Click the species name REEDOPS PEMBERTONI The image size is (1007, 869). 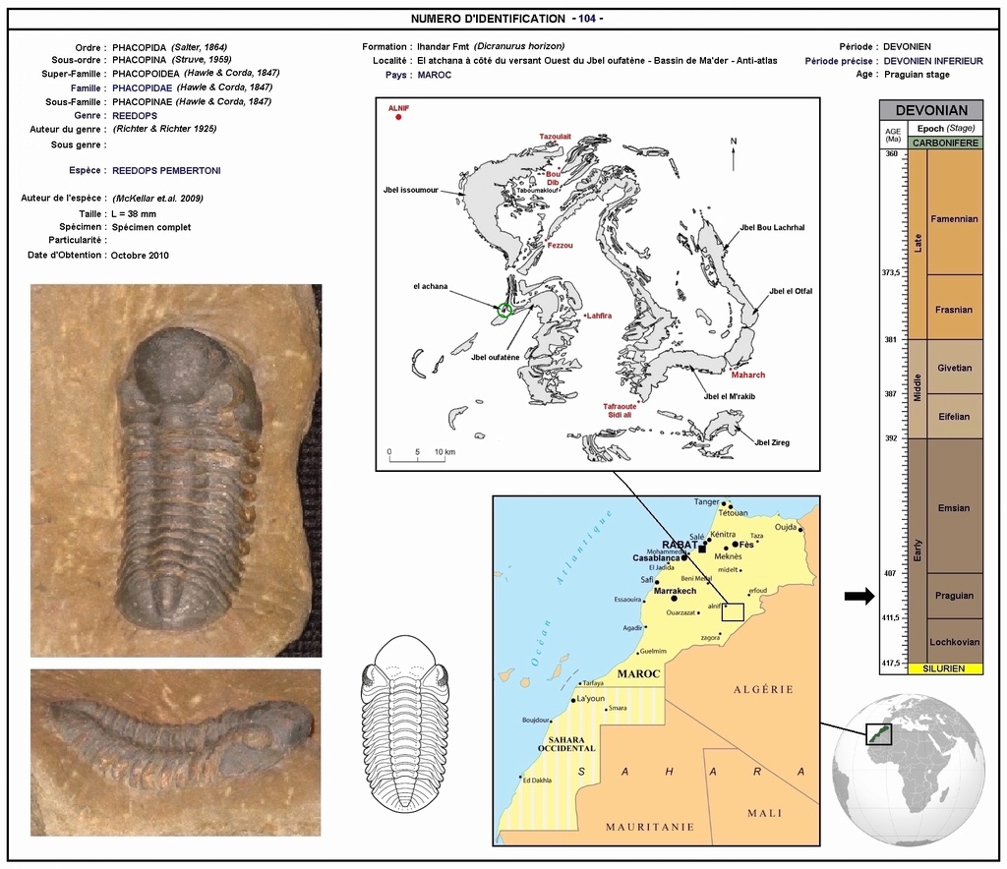pyautogui.click(x=166, y=171)
